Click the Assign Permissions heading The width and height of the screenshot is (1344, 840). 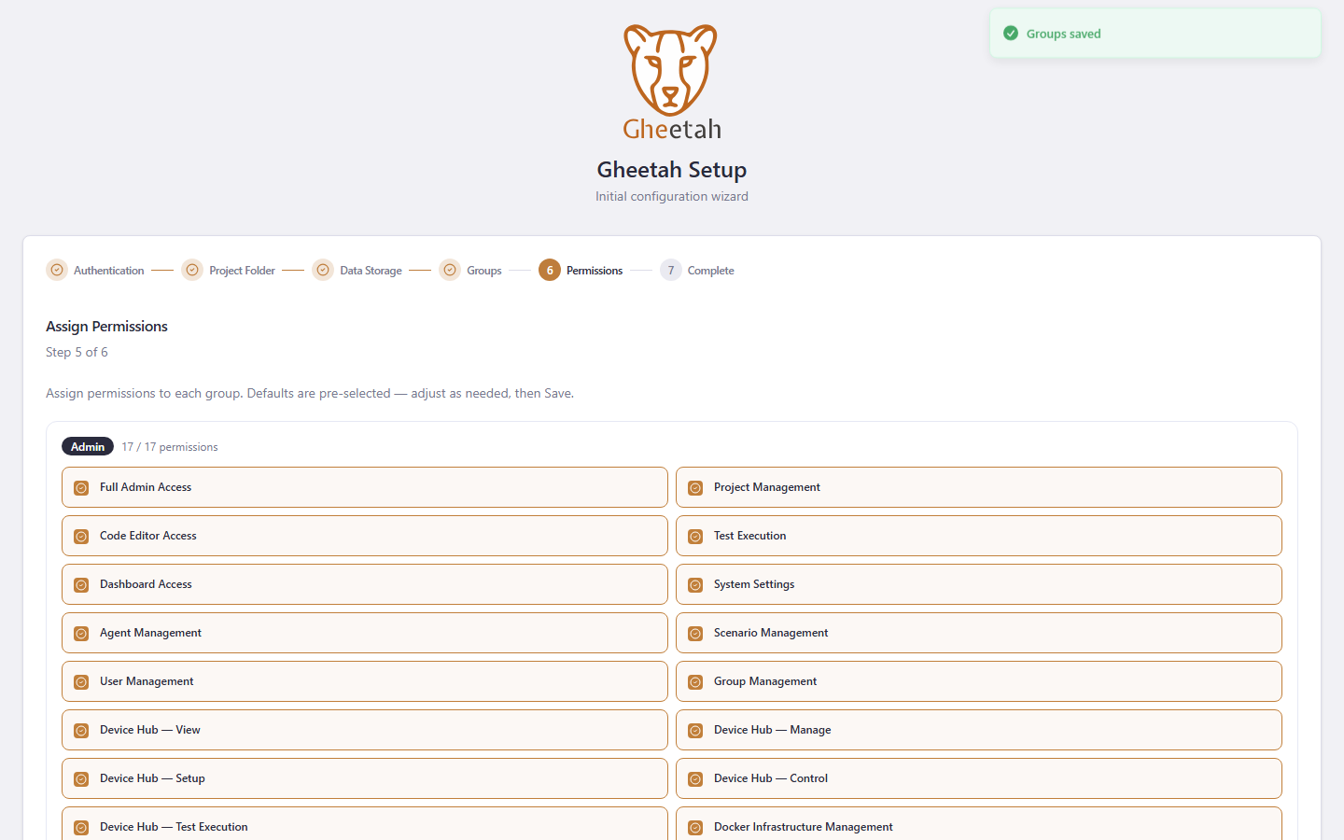point(106,326)
